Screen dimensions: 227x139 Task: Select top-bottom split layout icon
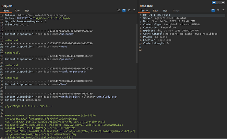coord(219,3)
